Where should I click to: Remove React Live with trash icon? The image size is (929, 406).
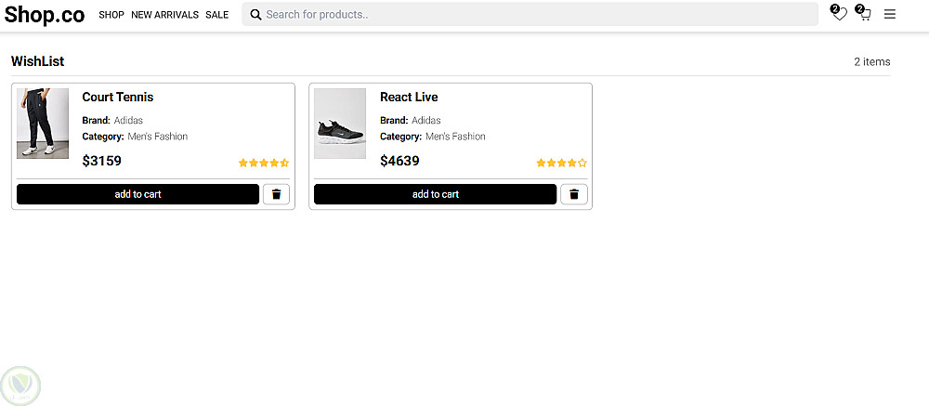[573, 194]
